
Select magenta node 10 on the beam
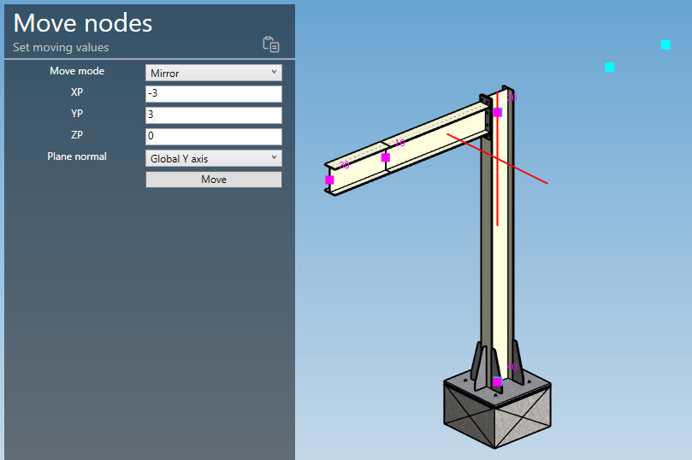coord(385,157)
